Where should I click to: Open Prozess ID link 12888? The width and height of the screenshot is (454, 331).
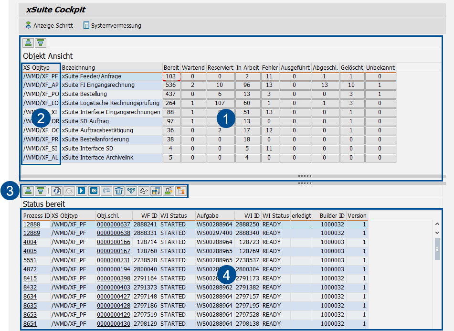tap(32, 224)
